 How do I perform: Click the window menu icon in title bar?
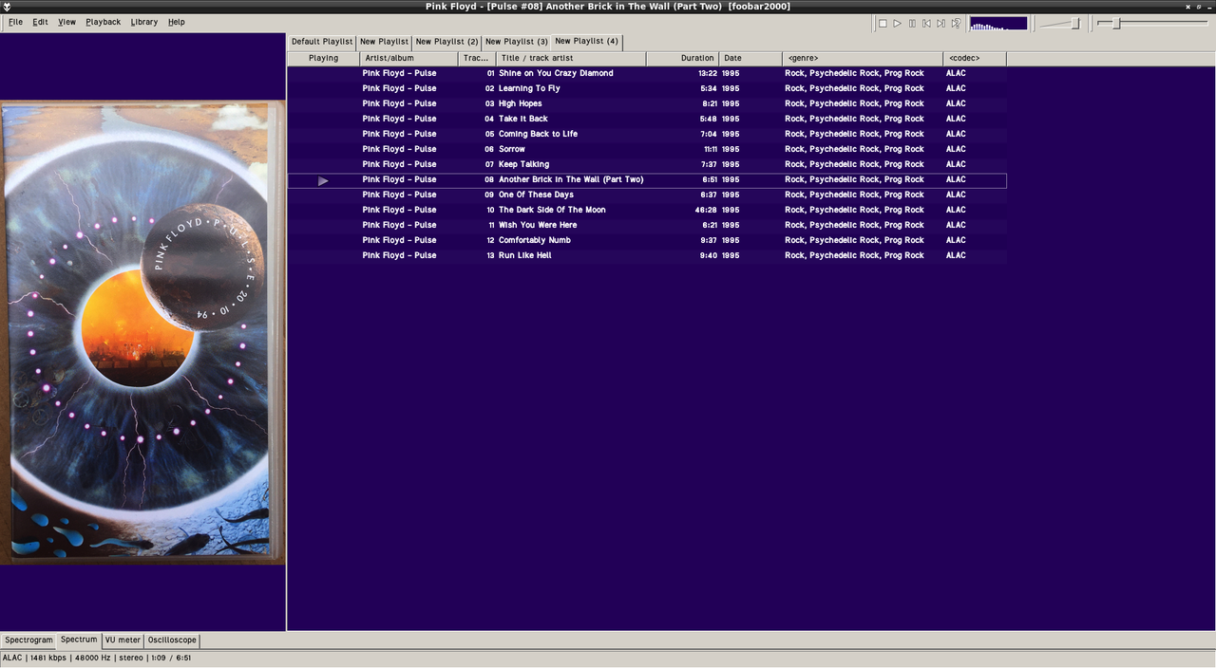click(x=7, y=7)
